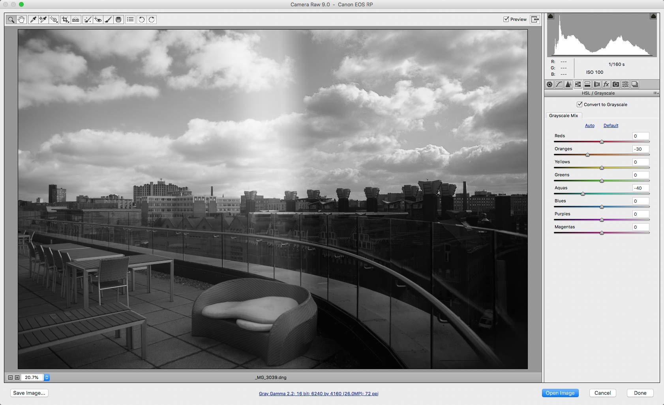
Task: Click the Auto grayscale mix link
Action: coord(590,125)
